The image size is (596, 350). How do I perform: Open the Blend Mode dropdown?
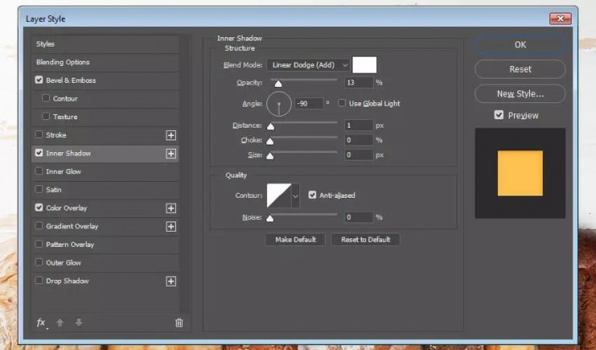(x=308, y=65)
